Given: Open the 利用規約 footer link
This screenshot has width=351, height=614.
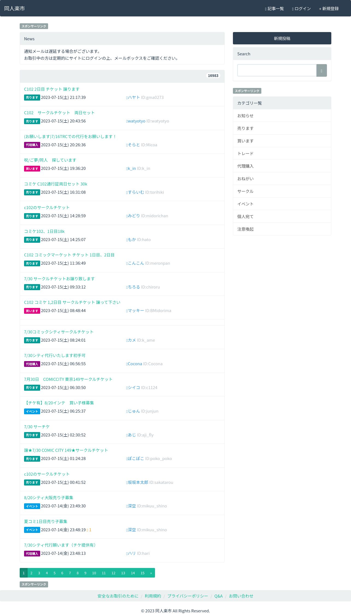Looking at the screenshot, I should click(x=153, y=596).
